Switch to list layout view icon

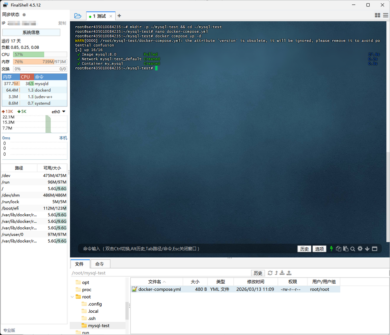click(386, 16)
